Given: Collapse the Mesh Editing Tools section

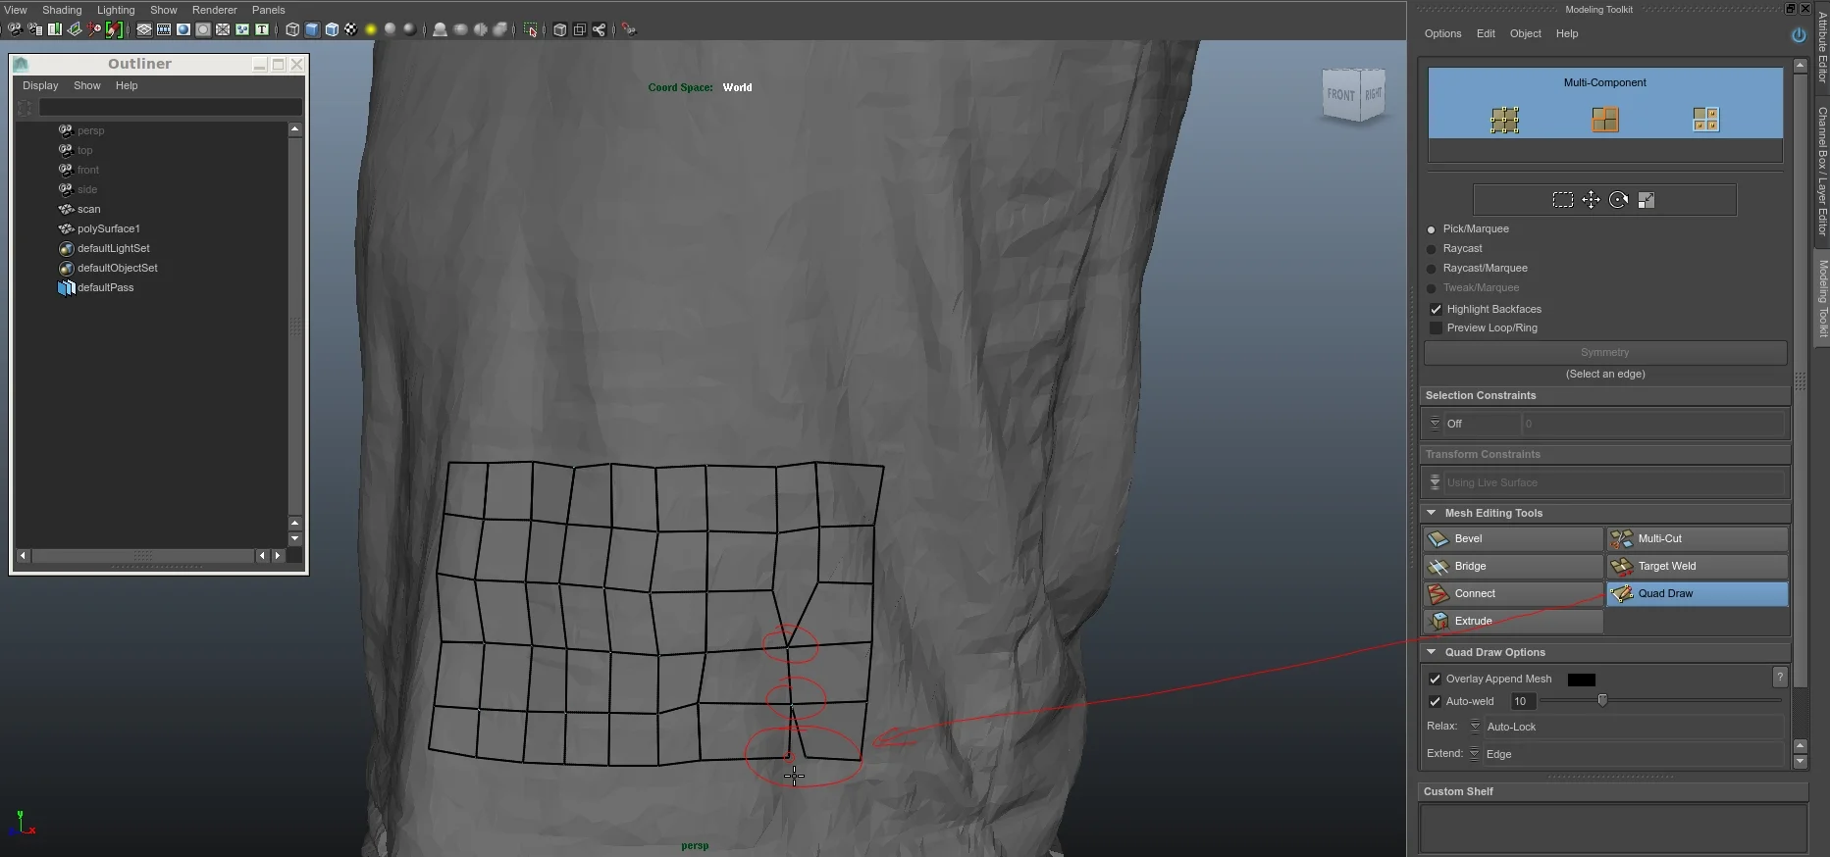Looking at the screenshot, I should [1432, 513].
